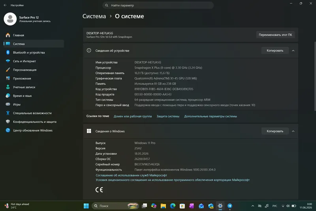Open the Windows Start menu
This screenshot has width=316, height=211.
[86, 206]
